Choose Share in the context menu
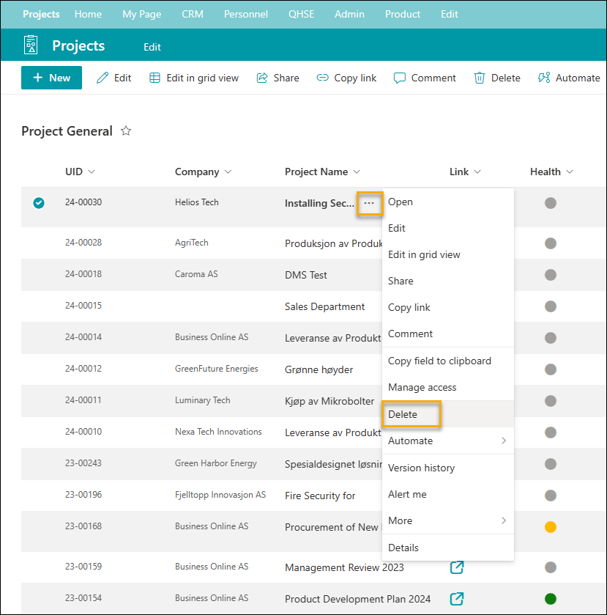The width and height of the screenshot is (607, 615). [448, 281]
